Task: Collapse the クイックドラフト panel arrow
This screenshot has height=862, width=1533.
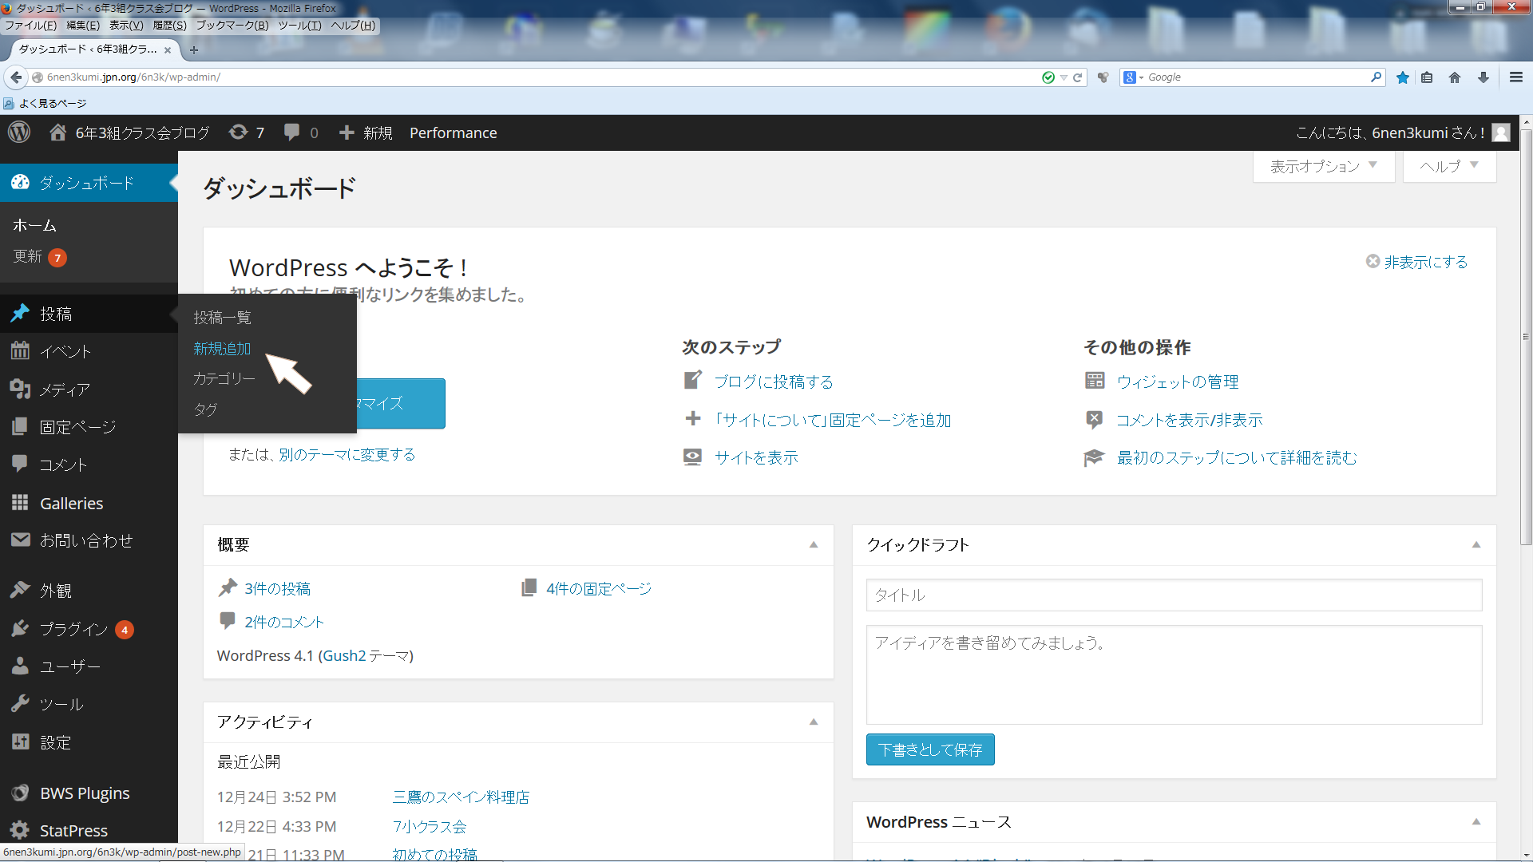Action: click(1476, 545)
